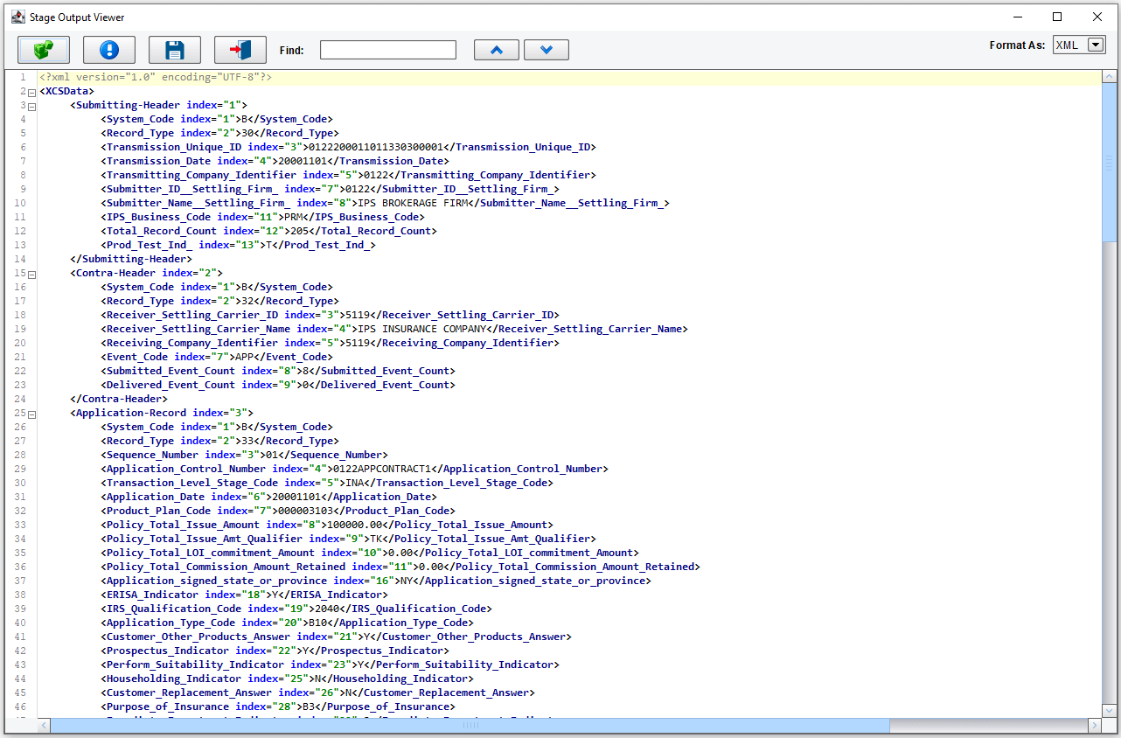The image size is (1121, 738).
Task: Click the Application_Type_Code B10 line
Action: [x=287, y=623]
